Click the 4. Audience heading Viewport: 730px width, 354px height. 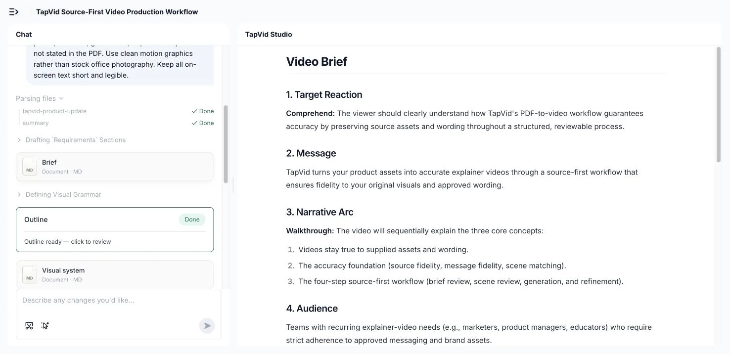click(312, 309)
